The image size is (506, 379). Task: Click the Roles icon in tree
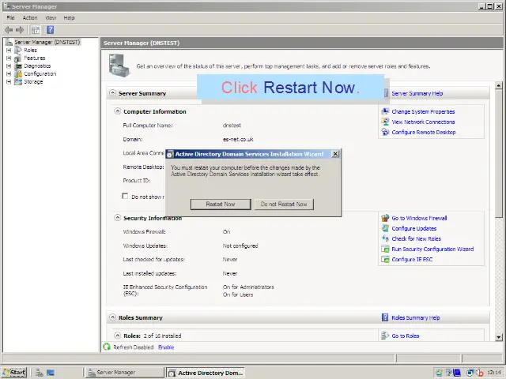(x=18, y=50)
